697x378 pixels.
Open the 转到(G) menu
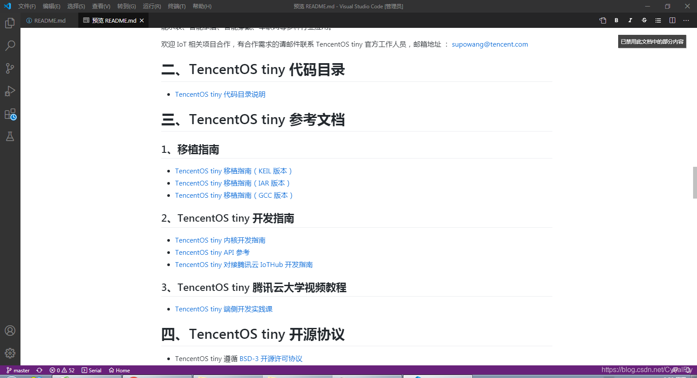pyautogui.click(x=126, y=7)
